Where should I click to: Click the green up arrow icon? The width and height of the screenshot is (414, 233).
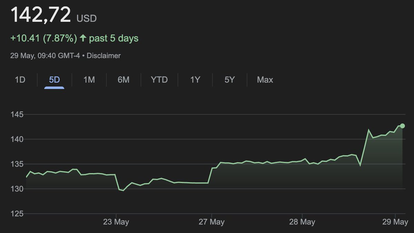(83, 38)
